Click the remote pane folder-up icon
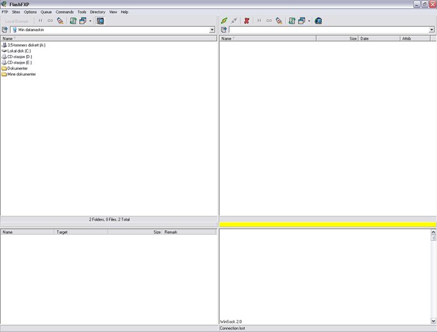437x332 pixels. [x=224, y=30]
